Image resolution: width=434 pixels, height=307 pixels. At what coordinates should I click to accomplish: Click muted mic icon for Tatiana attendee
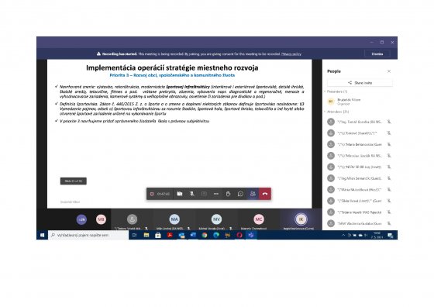point(389,212)
